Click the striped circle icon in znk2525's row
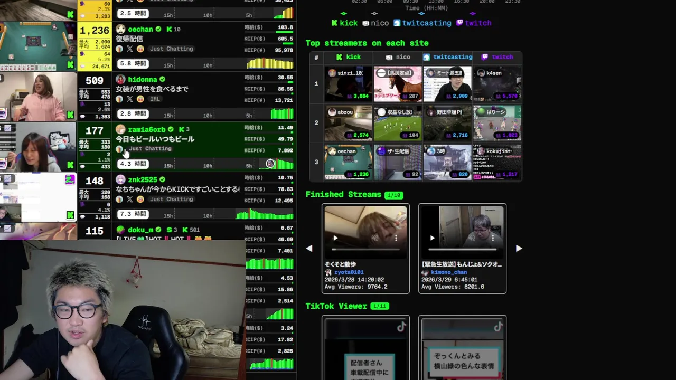676x380 pixels. tap(119, 199)
